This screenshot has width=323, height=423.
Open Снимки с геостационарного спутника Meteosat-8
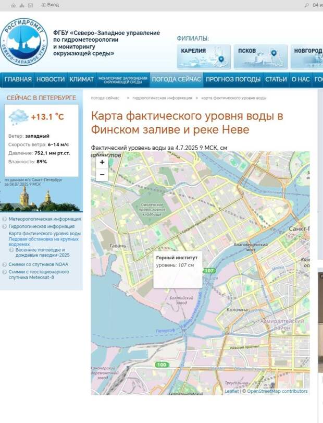tap(39, 274)
